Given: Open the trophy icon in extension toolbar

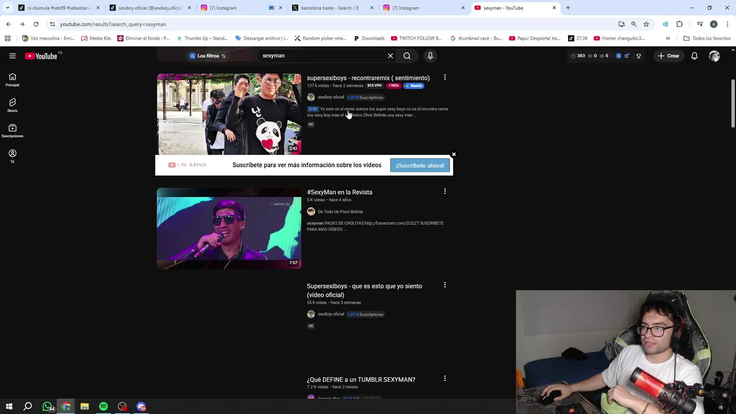Looking at the screenshot, I should click(638, 56).
